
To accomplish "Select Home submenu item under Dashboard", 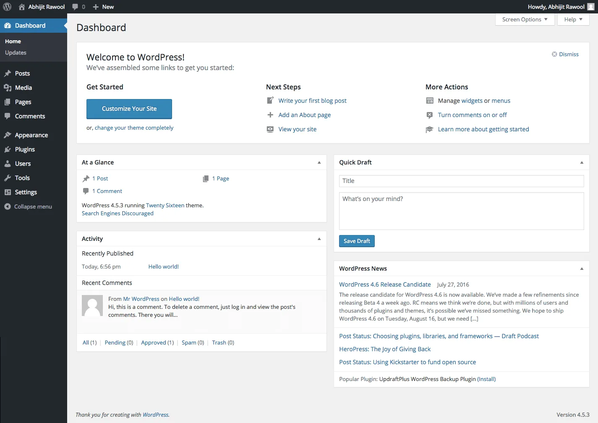I will click(x=13, y=41).
